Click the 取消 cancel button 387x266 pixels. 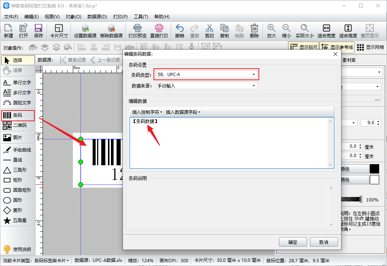tap(324, 242)
